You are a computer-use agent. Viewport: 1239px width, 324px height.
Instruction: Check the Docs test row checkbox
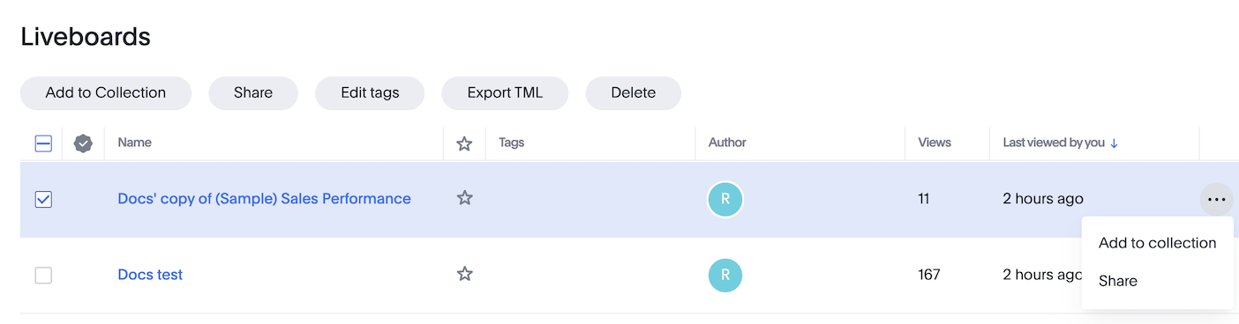pyautogui.click(x=43, y=276)
